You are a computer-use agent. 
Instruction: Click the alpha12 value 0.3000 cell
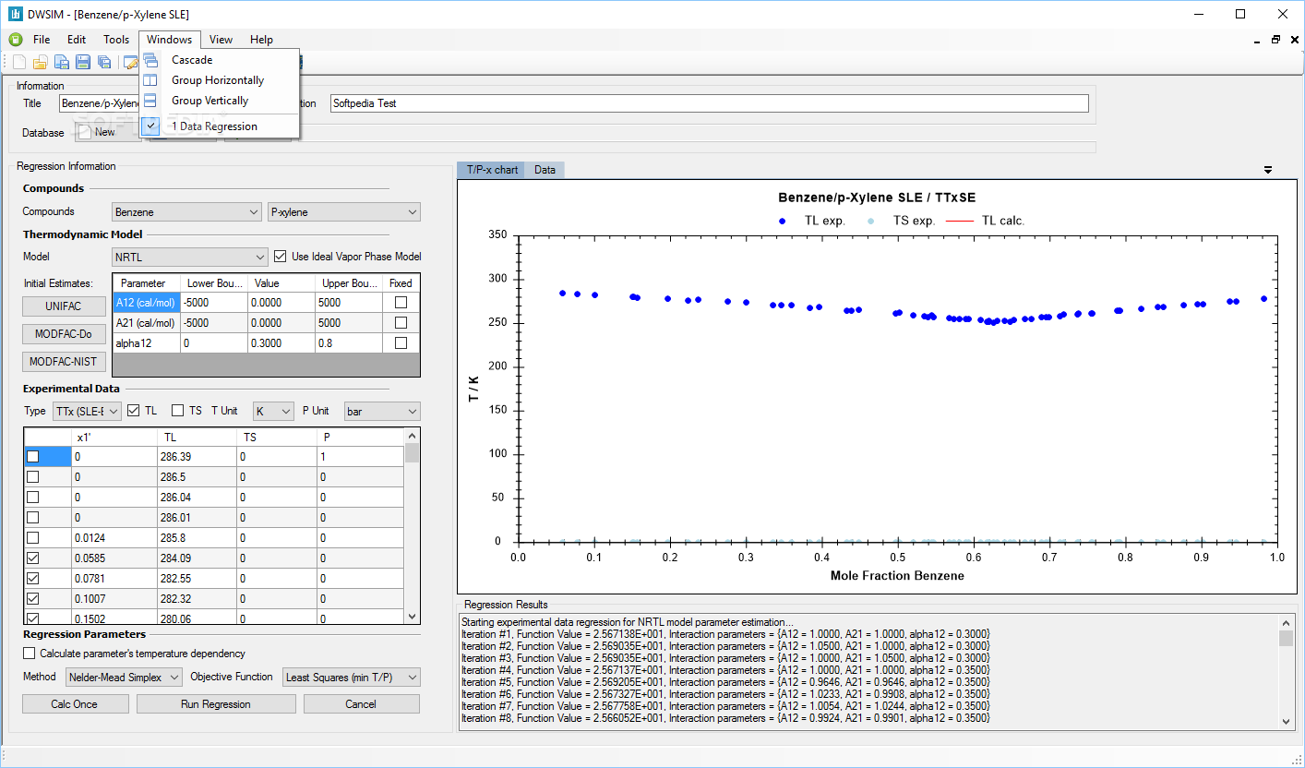click(281, 343)
